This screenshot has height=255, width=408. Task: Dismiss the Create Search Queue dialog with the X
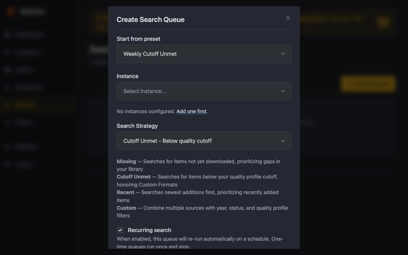[x=288, y=18]
